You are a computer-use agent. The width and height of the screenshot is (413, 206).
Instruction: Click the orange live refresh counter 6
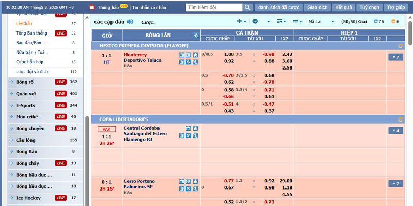point(395,22)
